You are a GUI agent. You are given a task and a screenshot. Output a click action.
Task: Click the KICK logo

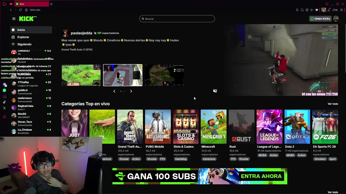coord(28,19)
